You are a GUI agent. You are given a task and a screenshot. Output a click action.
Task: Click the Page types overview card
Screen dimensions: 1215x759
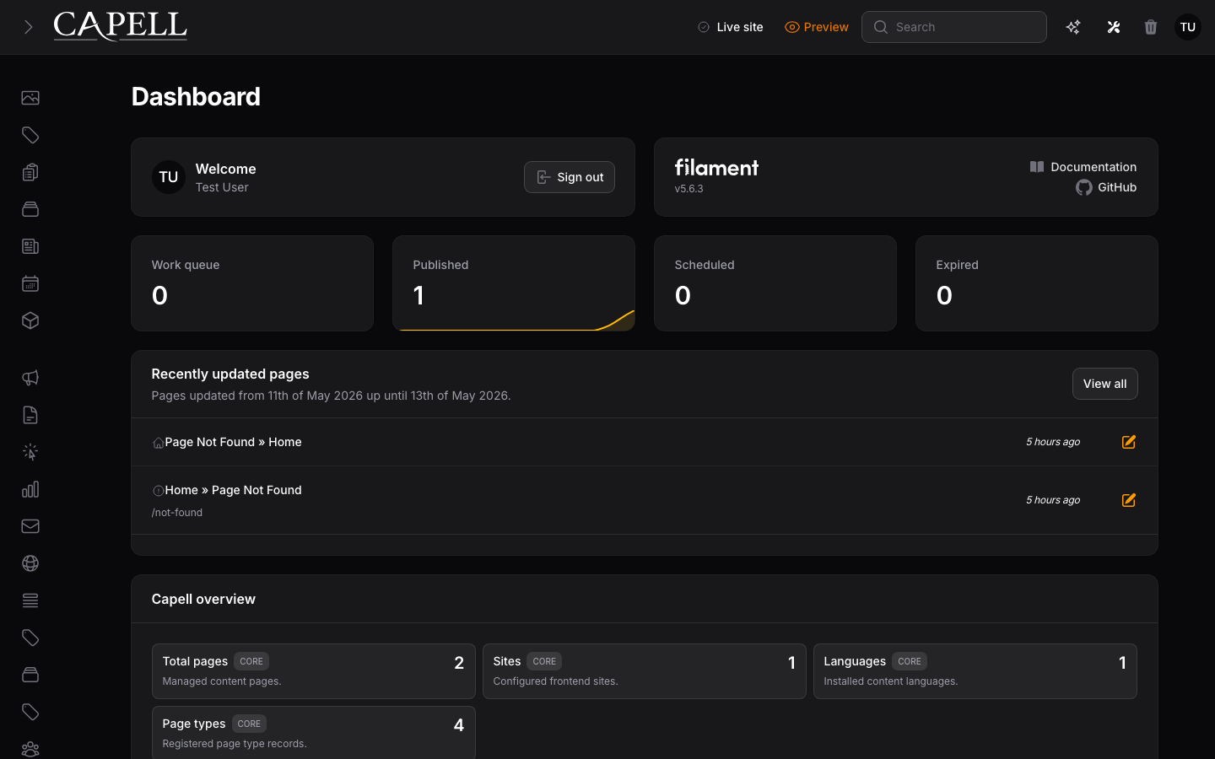click(314, 733)
